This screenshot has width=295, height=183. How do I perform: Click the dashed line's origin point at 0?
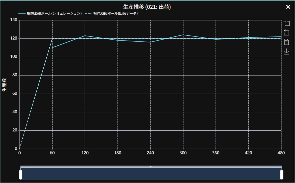point(20,149)
